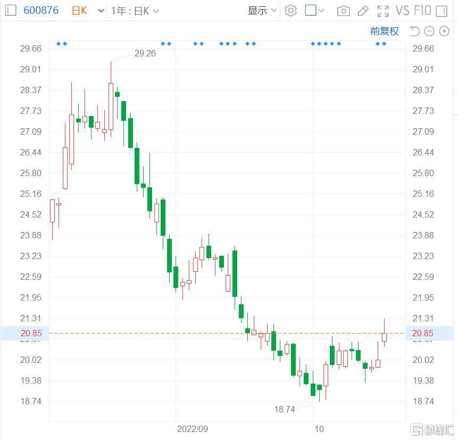Click the 23.88 label on left axis
This screenshot has width=458, height=440.
31,235
